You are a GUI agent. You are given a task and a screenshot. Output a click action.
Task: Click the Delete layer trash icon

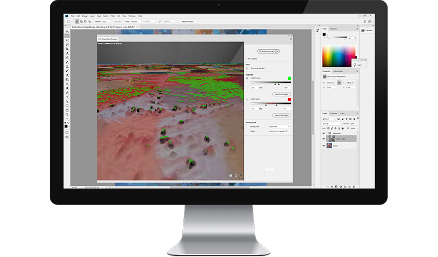[x=354, y=186]
